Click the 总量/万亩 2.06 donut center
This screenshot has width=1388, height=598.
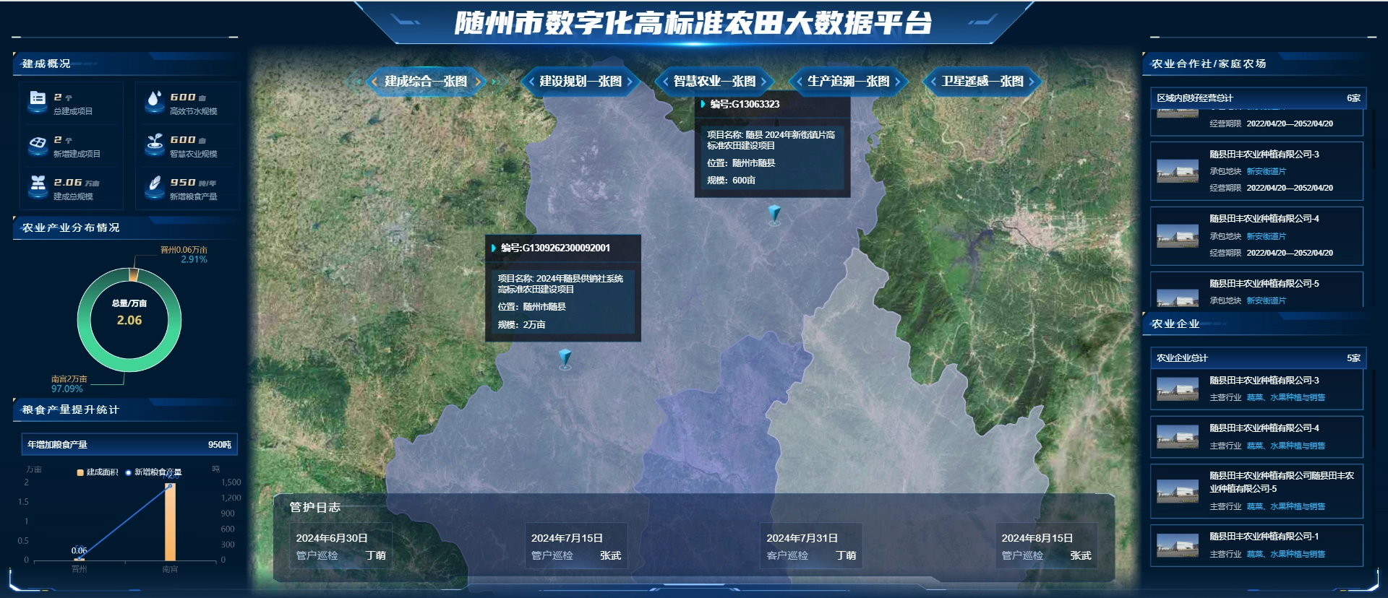pyautogui.click(x=129, y=313)
